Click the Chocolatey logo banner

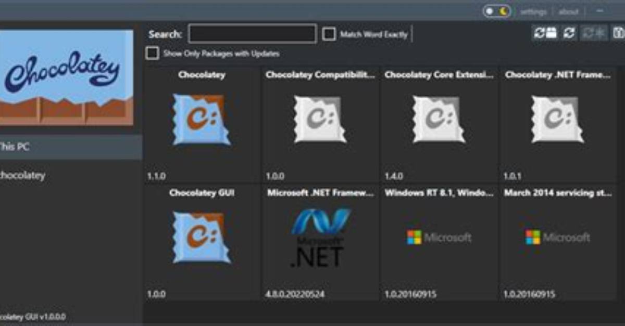click(x=66, y=77)
